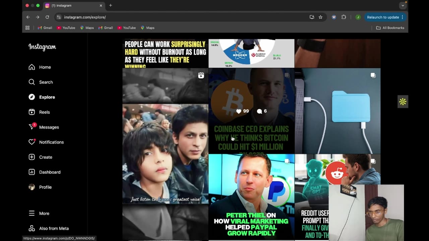Bookmark this page with star icon
Screen dimensions: 429x241
[320, 17]
